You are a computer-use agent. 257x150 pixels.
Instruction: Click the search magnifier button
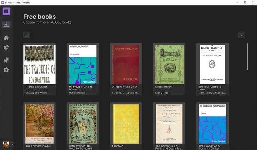[242, 35]
